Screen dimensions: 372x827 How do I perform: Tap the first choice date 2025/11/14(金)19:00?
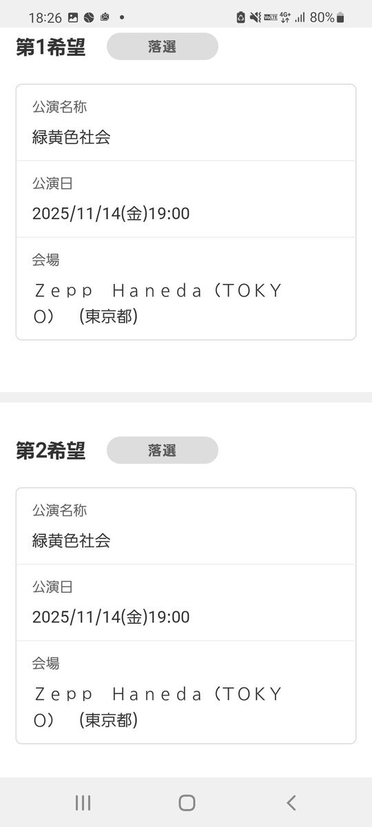tap(111, 214)
